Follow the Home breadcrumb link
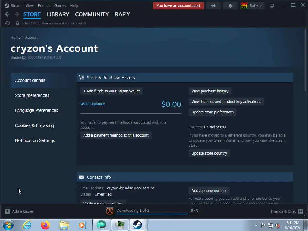Screen dimensions: 308x231 16,38
